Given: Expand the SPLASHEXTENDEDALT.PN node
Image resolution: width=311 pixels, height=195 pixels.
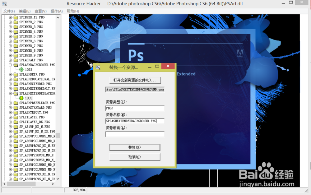Looking at the screenshot, I should (10, 89).
